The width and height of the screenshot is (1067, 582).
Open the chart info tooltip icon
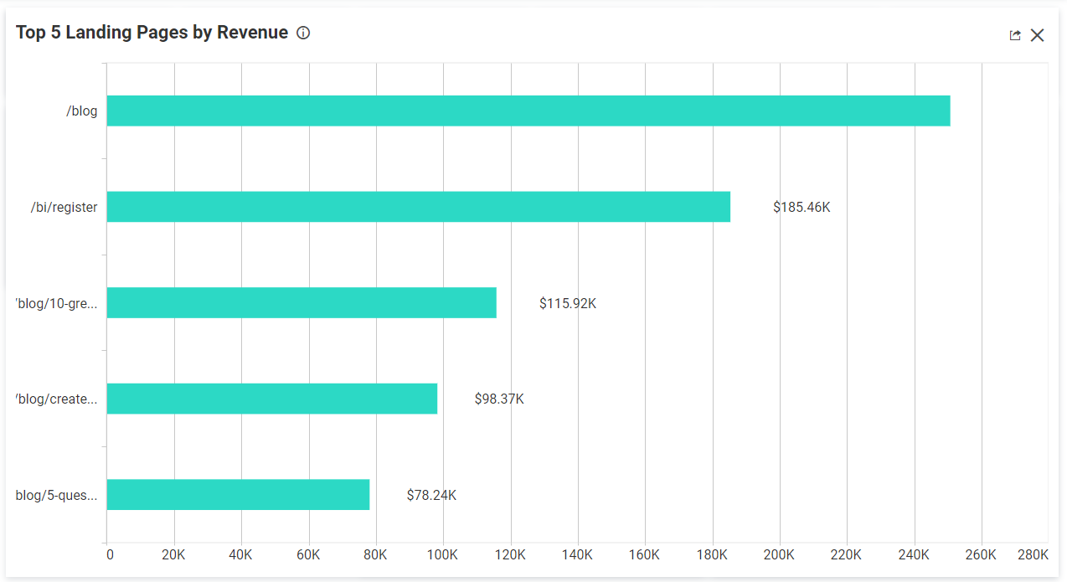(x=302, y=33)
